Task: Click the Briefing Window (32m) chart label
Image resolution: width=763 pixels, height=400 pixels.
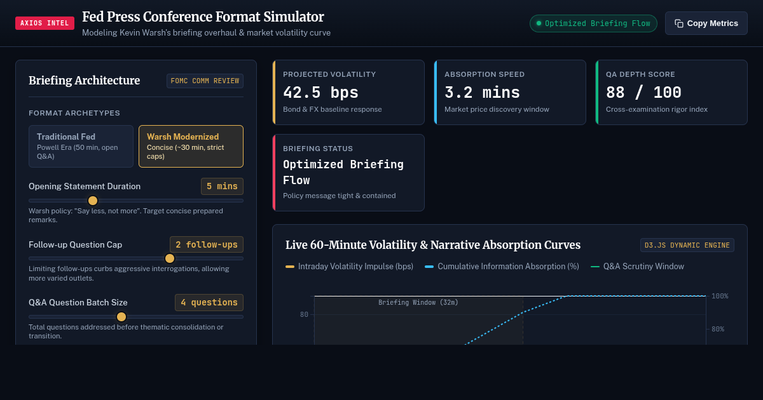Action: tap(418, 302)
